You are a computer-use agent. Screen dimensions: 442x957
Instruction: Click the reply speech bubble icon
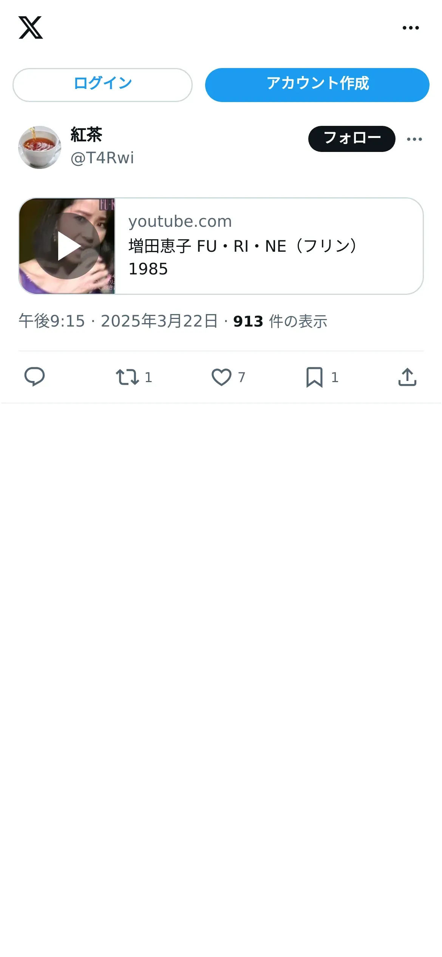[x=34, y=377]
